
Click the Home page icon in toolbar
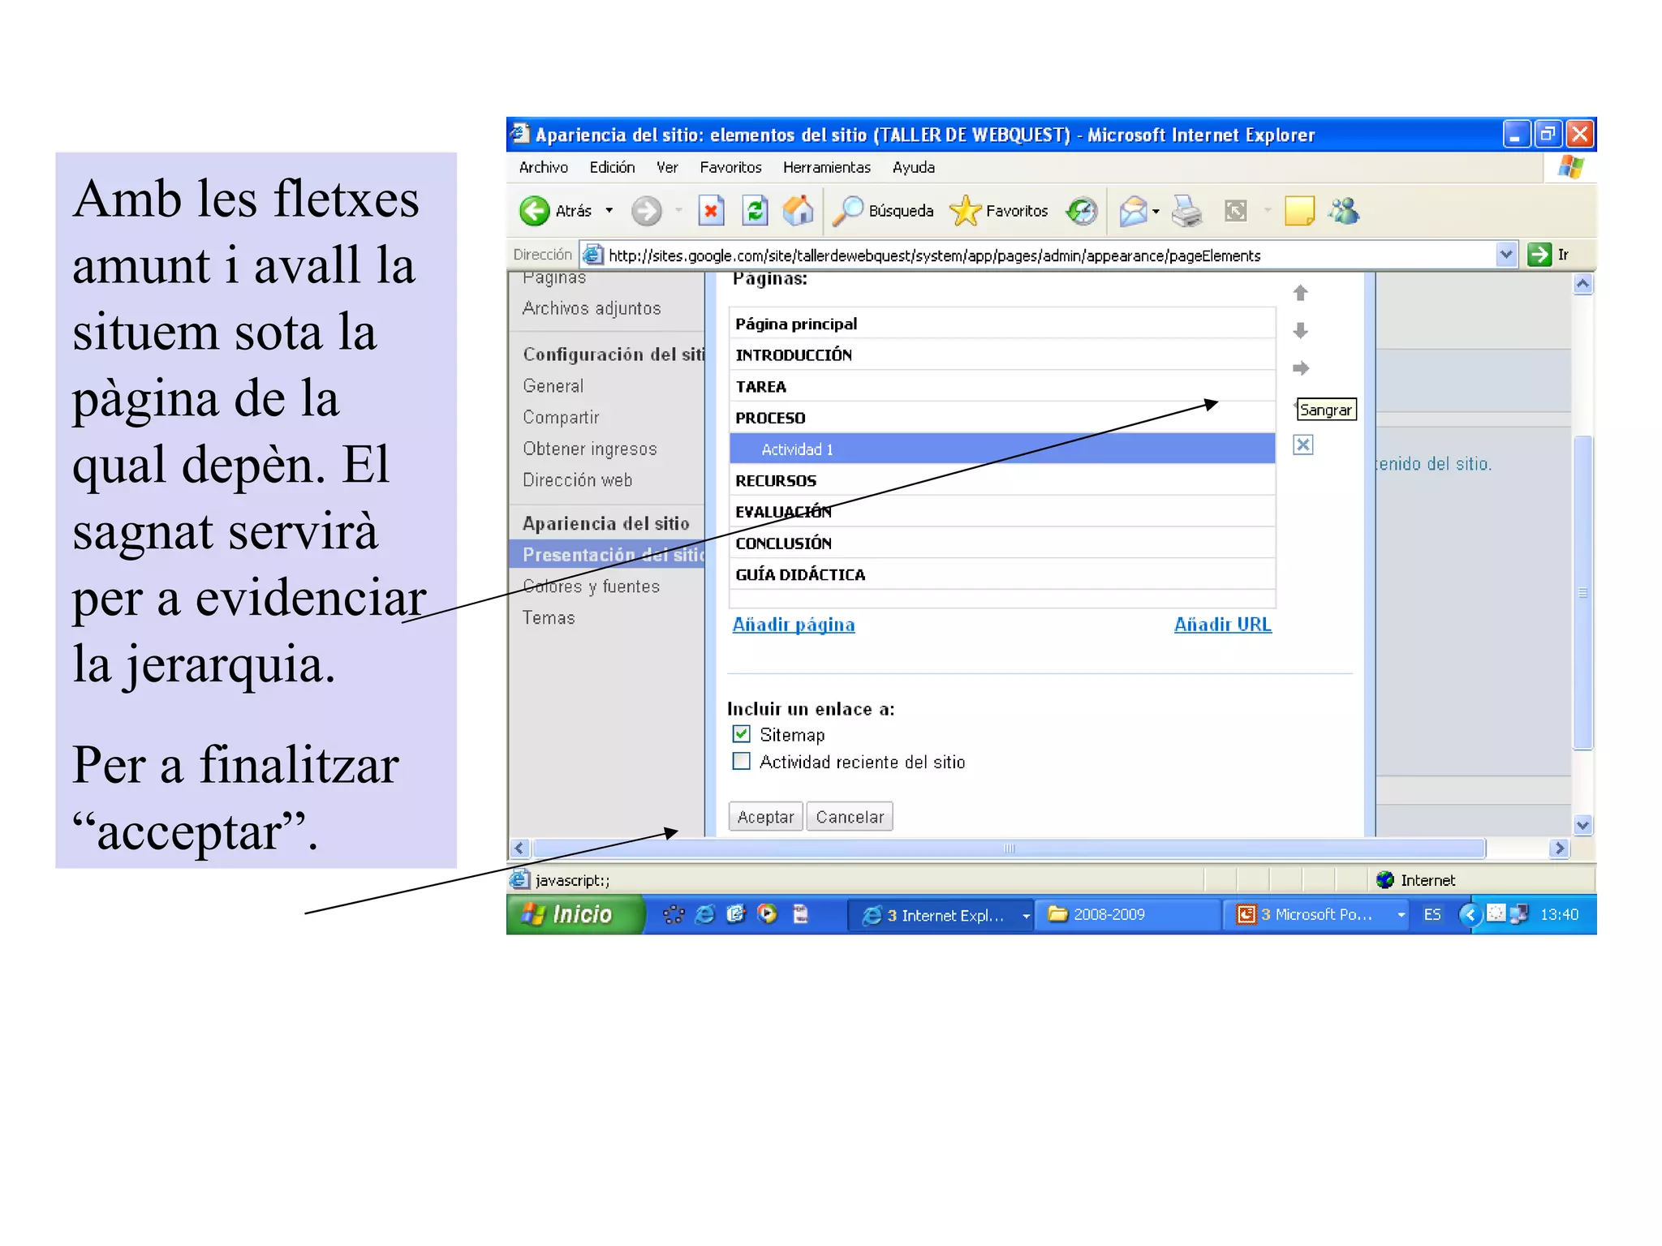(x=798, y=211)
